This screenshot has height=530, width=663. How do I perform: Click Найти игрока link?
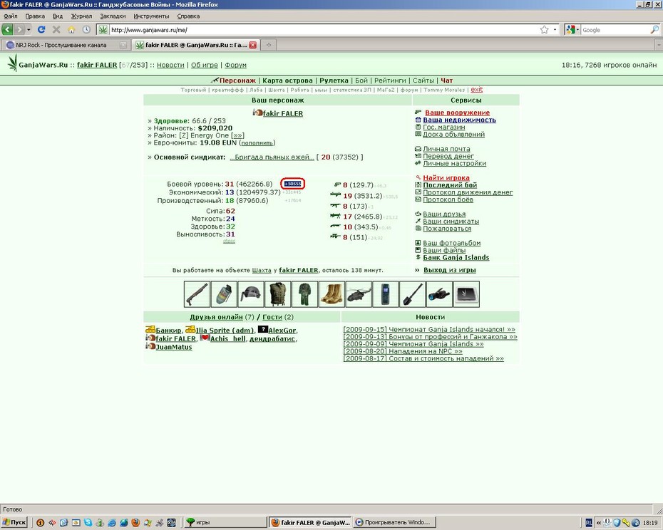[x=446, y=177]
